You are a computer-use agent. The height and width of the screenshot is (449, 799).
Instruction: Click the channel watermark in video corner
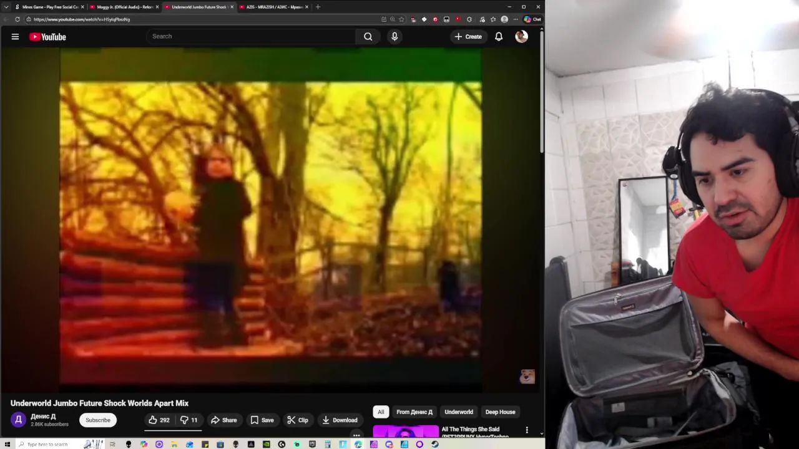(527, 377)
